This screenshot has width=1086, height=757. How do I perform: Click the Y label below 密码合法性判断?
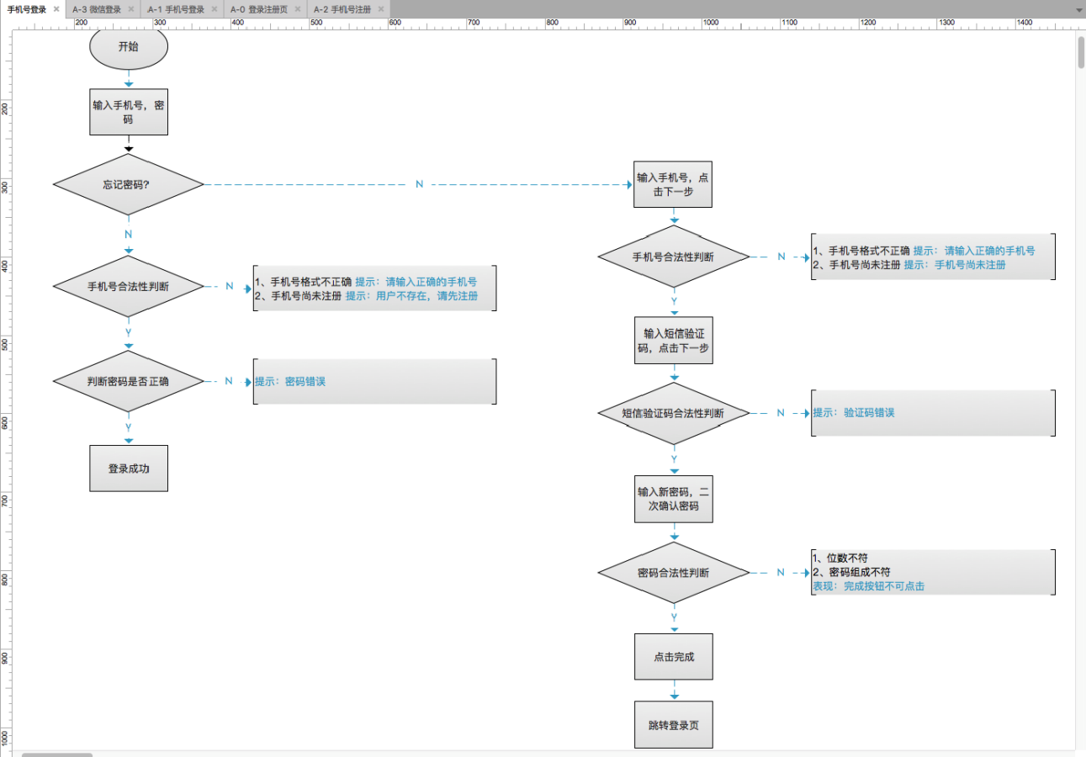click(x=674, y=617)
